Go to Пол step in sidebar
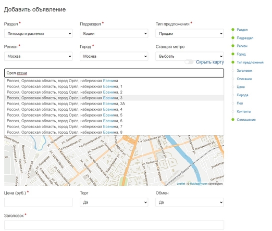The image size is (272, 231). point(240,103)
